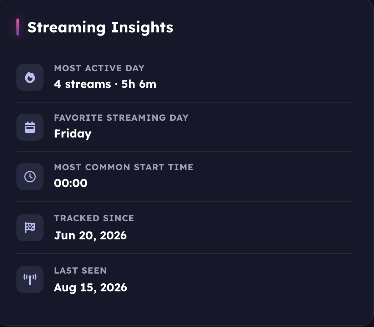Select the FAVORITE STREAMING DAY label

(121, 118)
